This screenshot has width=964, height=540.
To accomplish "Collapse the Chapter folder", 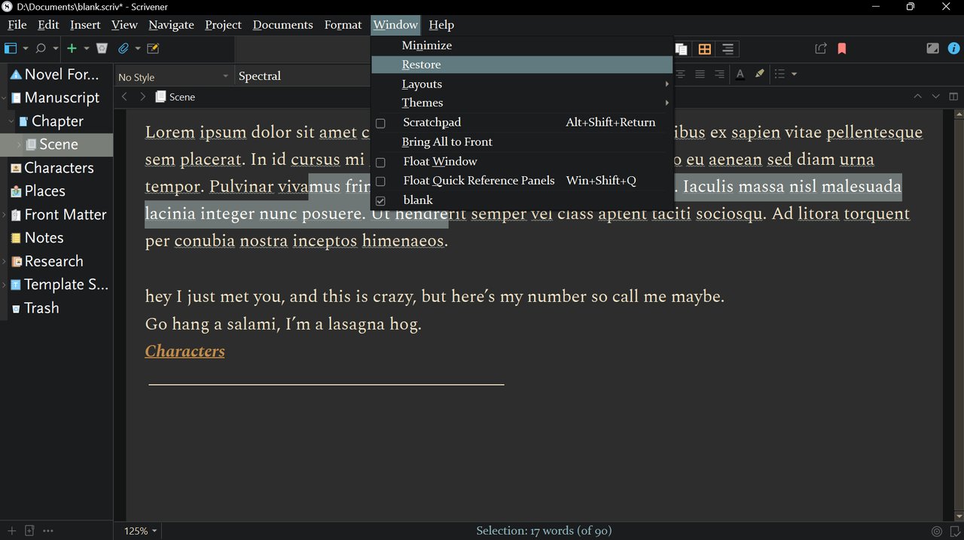I will click(11, 121).
